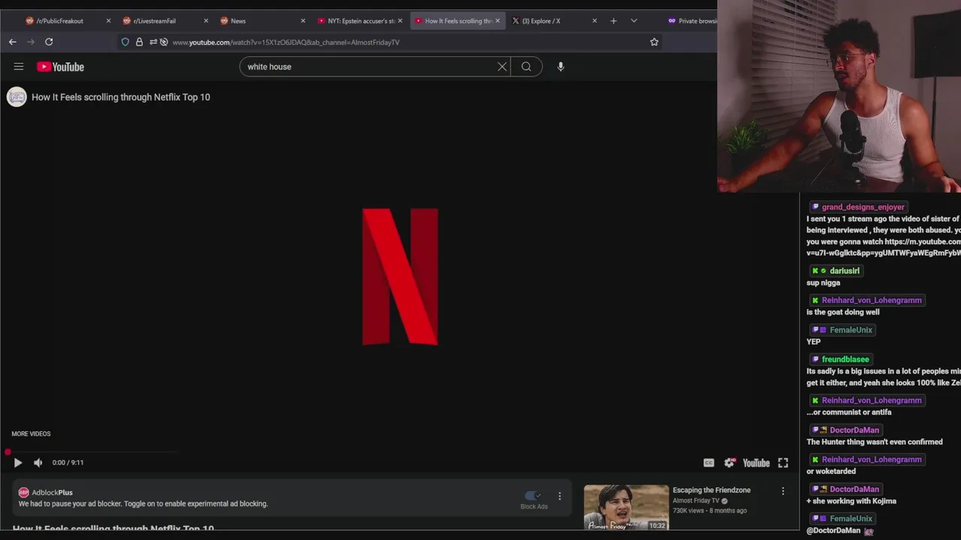Image resolution: width=961 pixels, height=540 pixels.
Task: Click username grand_designs_enjoyer in chat
Action: coord(863,207)
